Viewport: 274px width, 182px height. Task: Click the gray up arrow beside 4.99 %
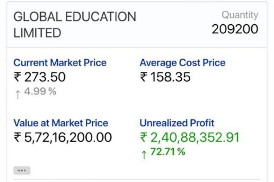pos(18,94)
